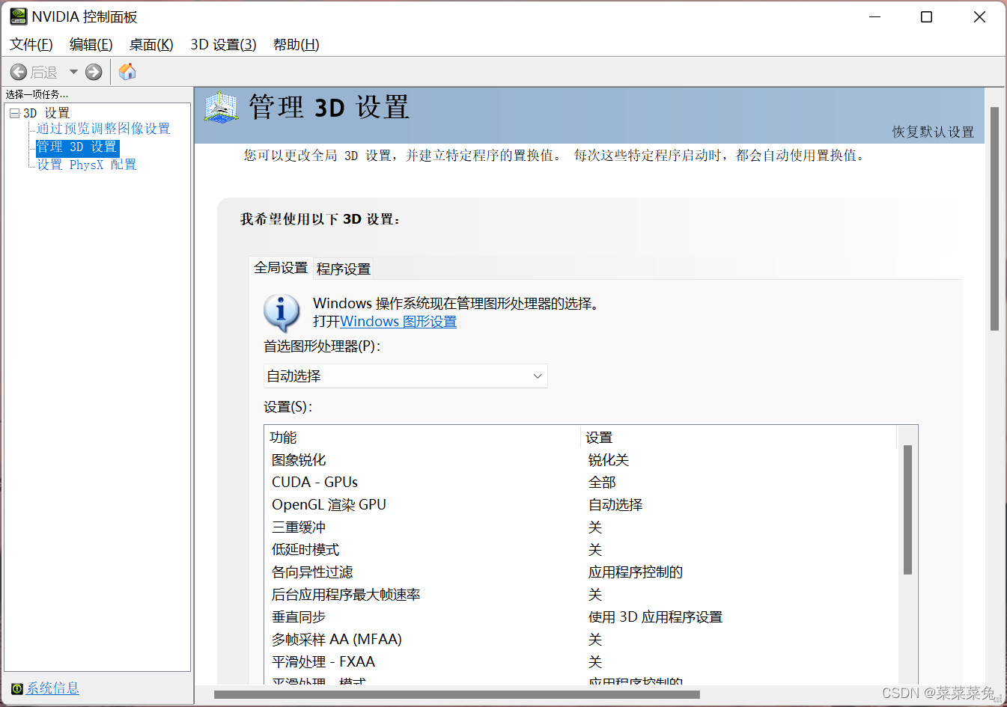The height and width of the screenshot is (707, 1007).
Task: Select the 图象锐化 row
Action: (x=581, y=460)
